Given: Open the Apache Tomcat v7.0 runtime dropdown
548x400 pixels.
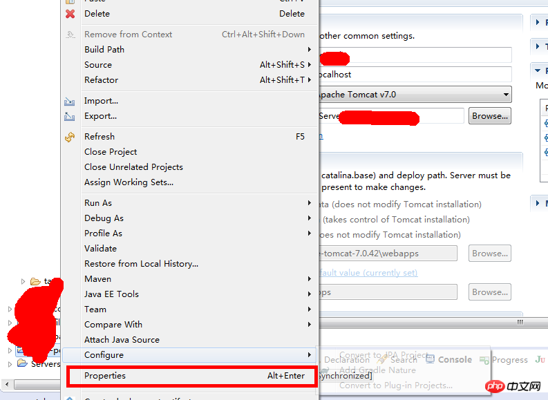Looking at the screenshot, I should pos(506,95).
